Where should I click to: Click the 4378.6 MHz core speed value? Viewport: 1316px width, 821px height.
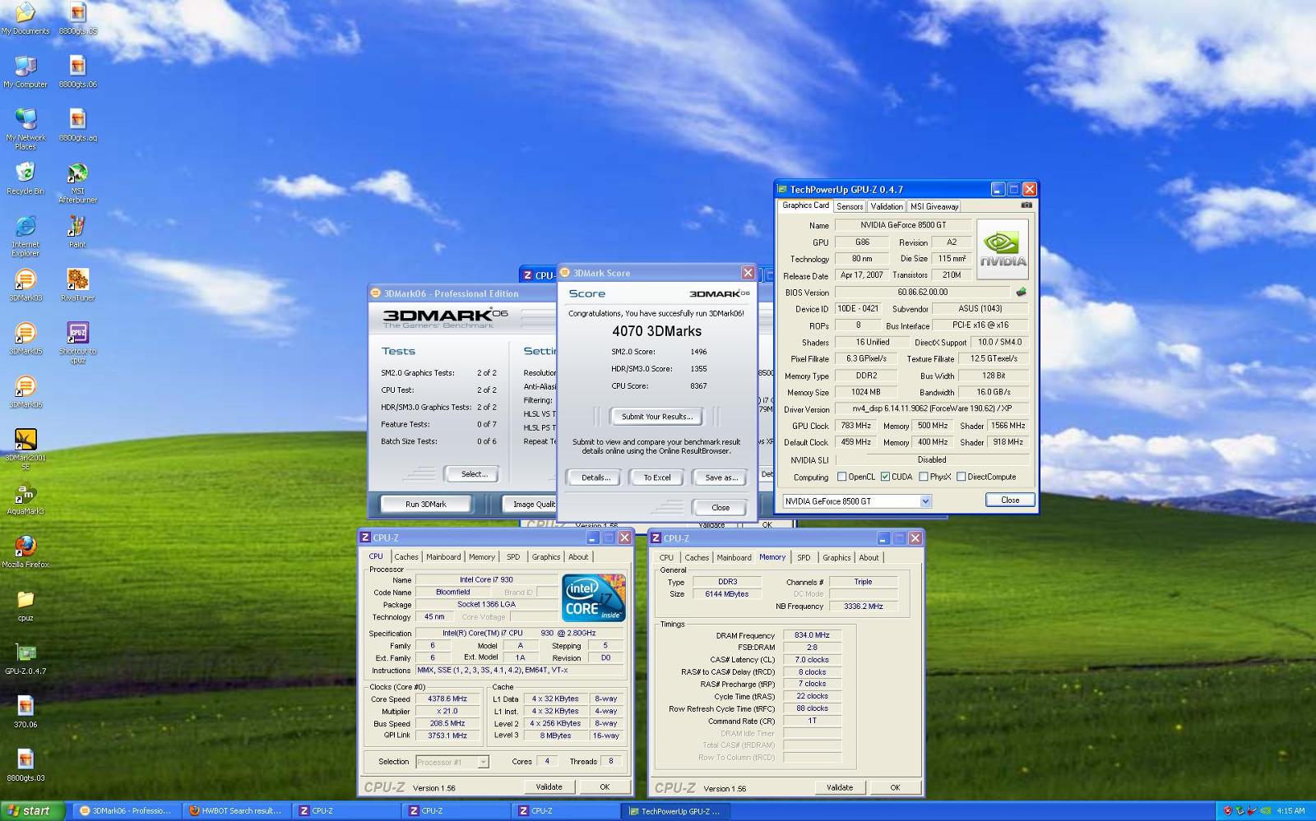tap(447, 699)
